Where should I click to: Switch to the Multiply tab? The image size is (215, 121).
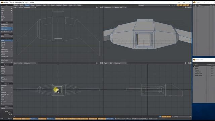(27, 5)
